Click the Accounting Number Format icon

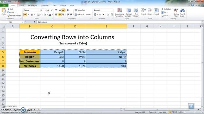(95, 15)
